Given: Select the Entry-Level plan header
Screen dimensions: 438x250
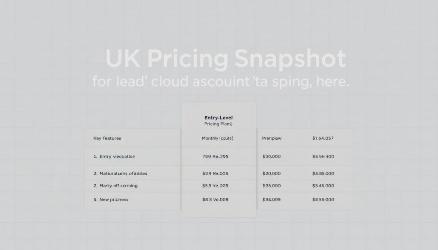Looking at the screenshot, I should coord(219,117).
